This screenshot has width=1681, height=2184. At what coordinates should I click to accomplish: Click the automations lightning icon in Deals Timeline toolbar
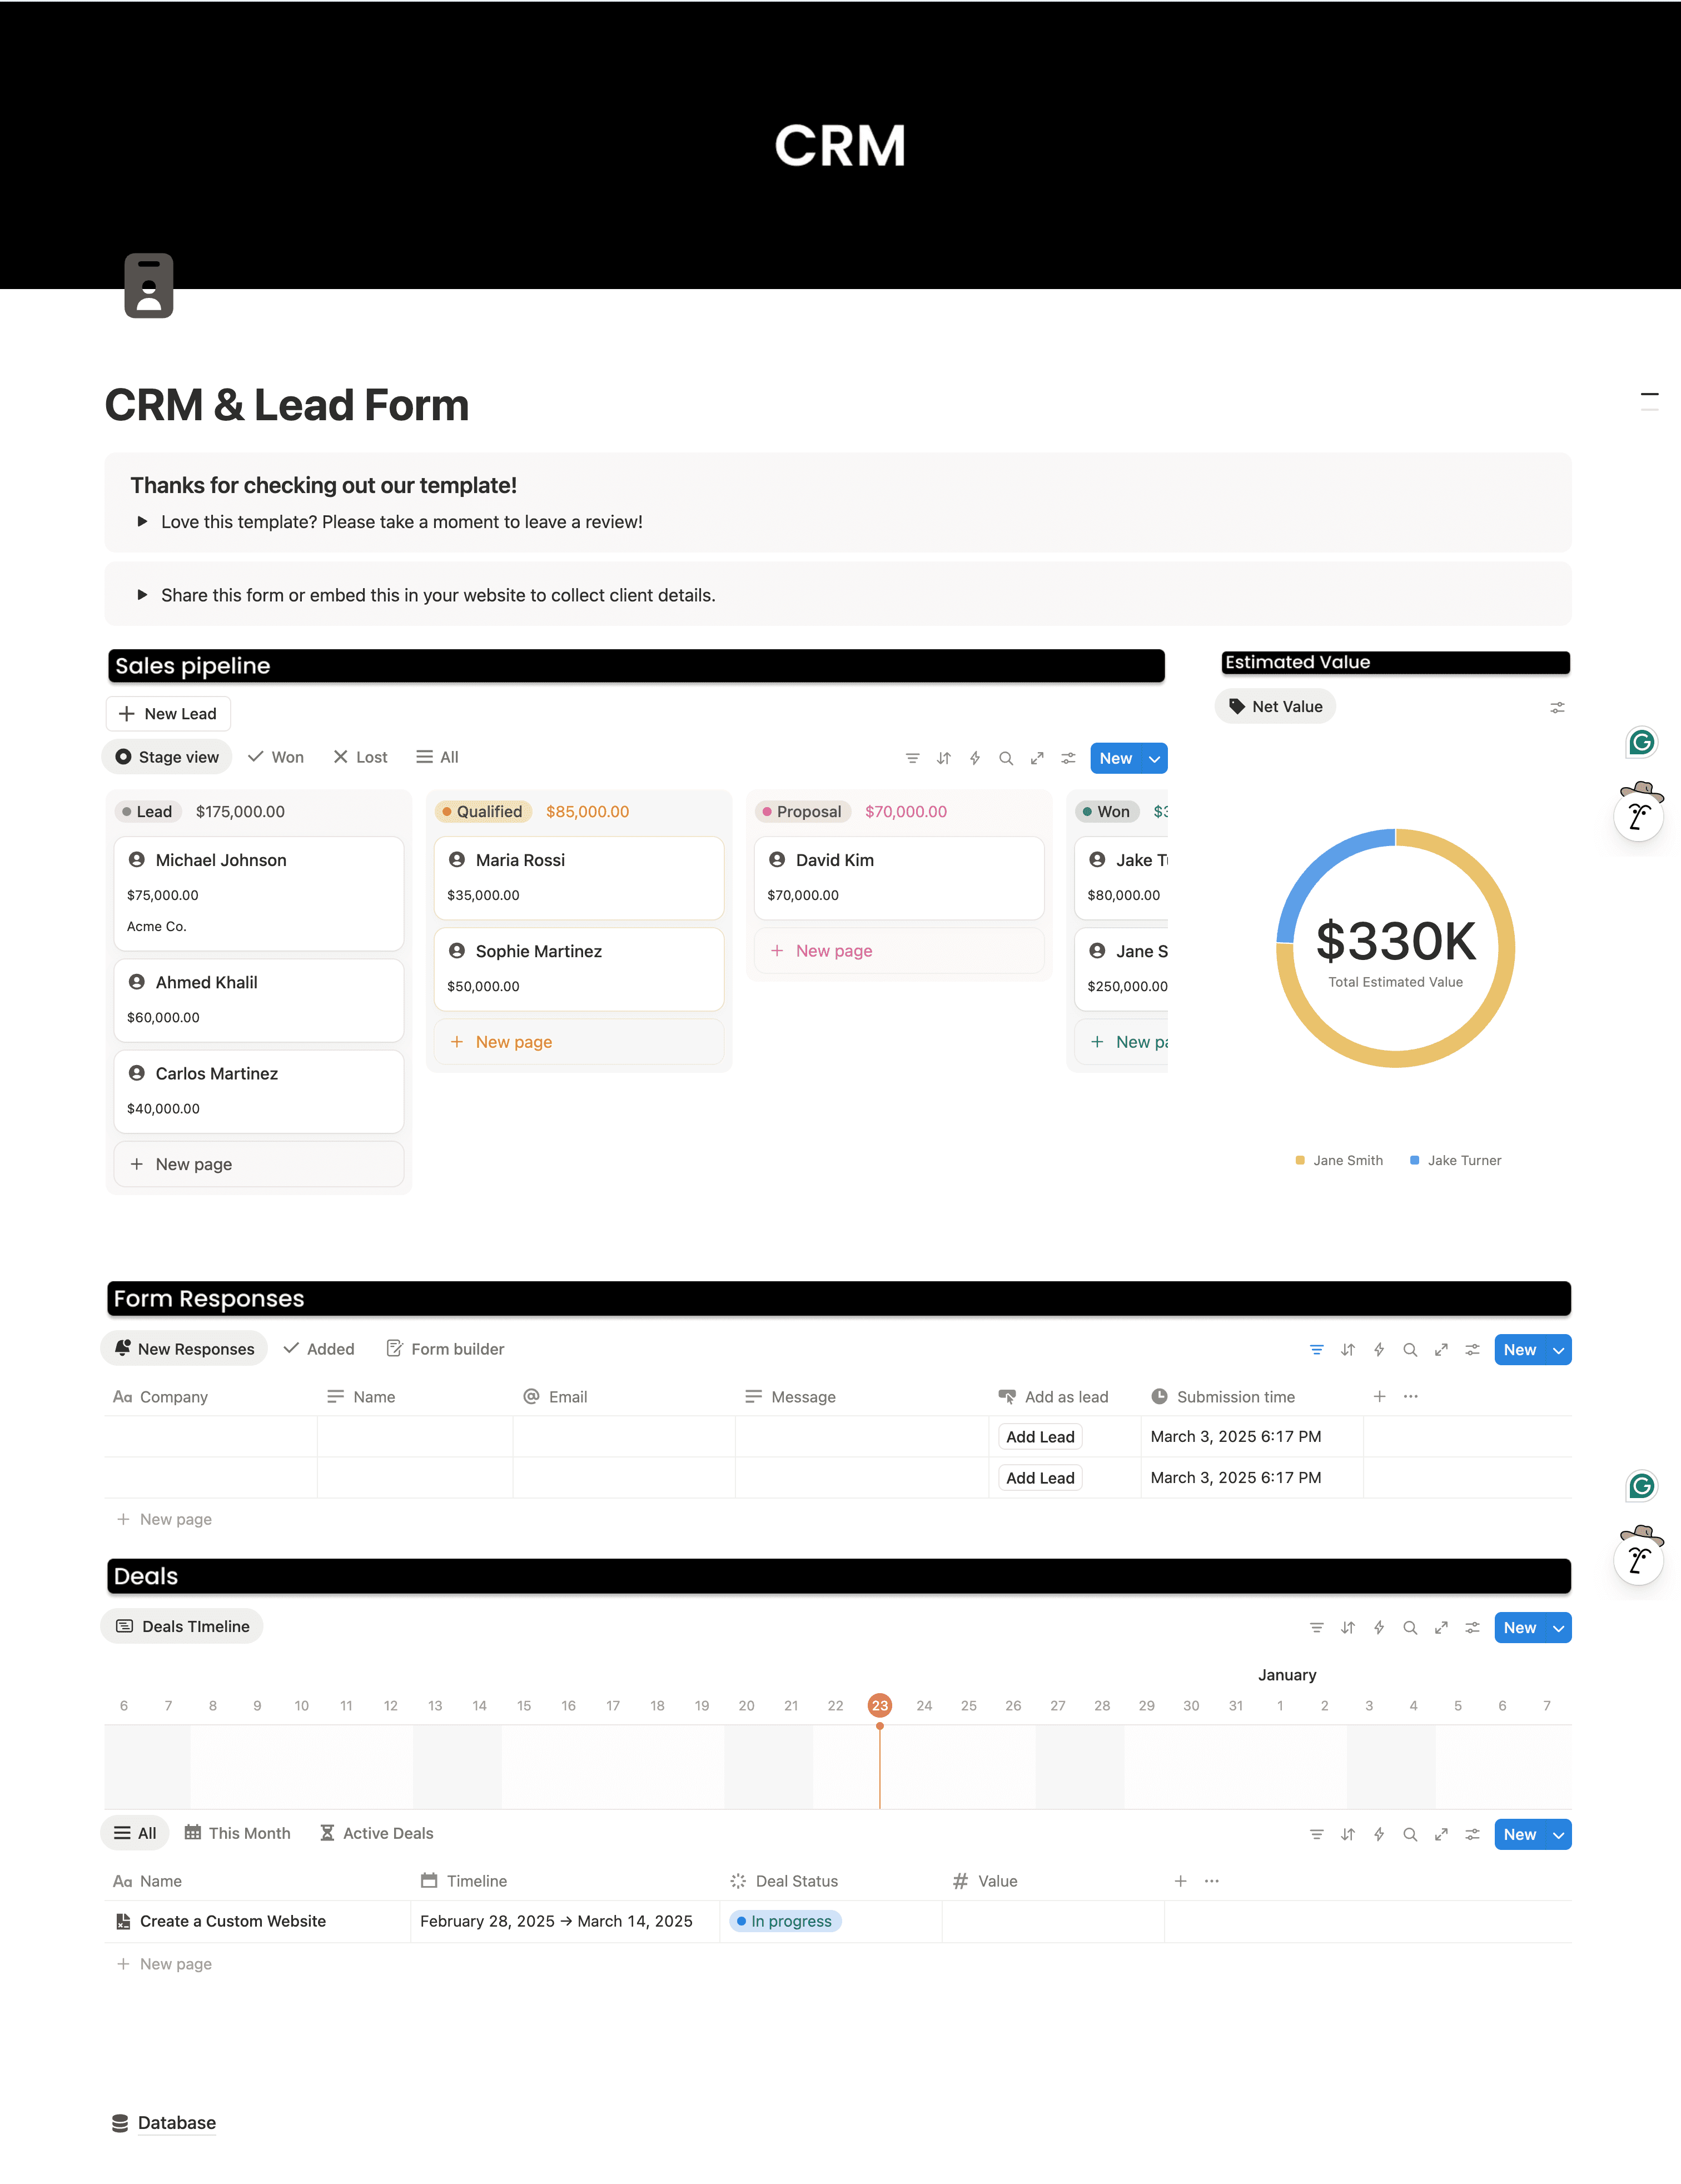(x=1378, y=1628)
